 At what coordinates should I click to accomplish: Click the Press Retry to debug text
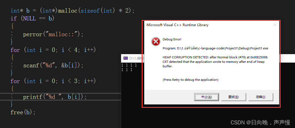tap(190, 80)
